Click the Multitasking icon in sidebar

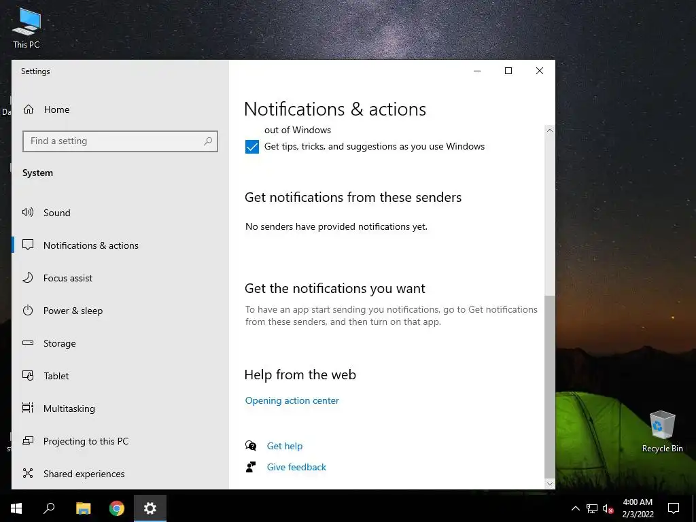(28, 408)
